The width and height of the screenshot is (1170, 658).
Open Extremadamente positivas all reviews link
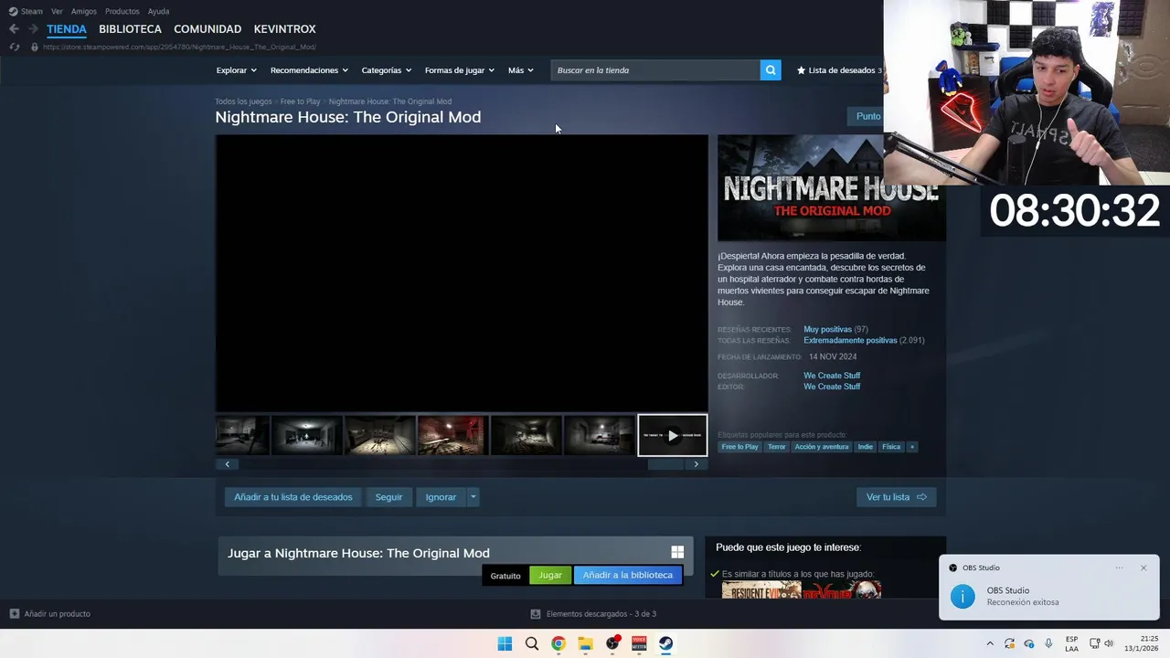(x=850, y=340)
